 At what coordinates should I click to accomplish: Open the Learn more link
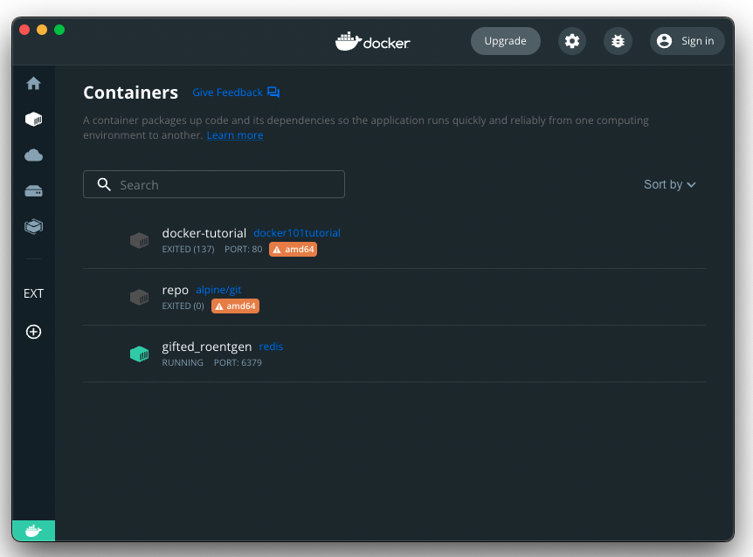pos(235,135)
